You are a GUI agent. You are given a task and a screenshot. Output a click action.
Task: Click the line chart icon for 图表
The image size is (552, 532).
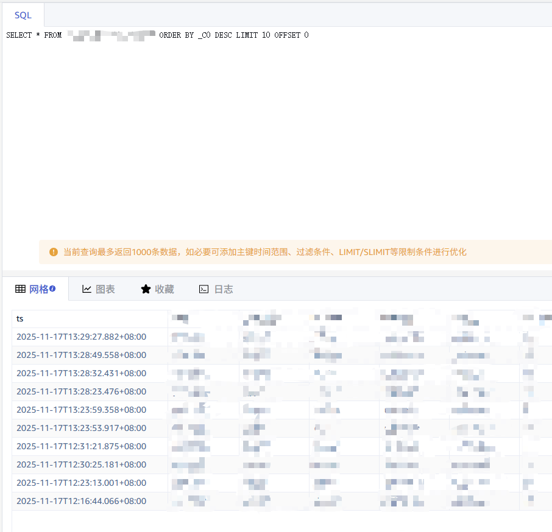87,289
